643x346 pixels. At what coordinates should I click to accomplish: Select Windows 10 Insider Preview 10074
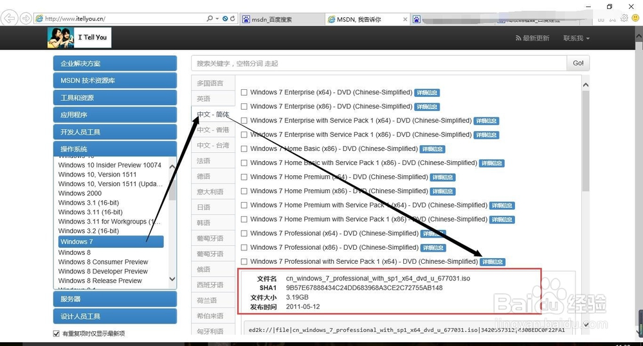(x=109, y=165)
